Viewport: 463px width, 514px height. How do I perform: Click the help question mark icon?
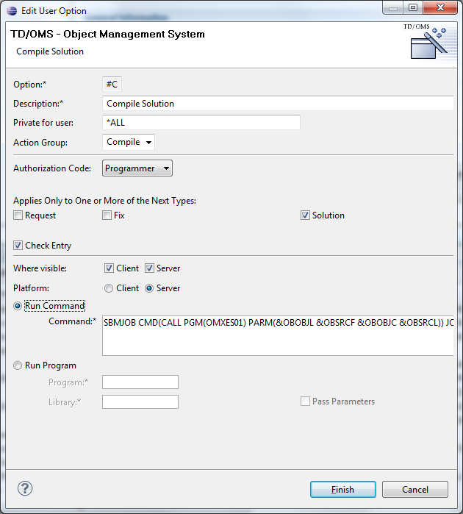pyautogui.click(x=25, y=488)
